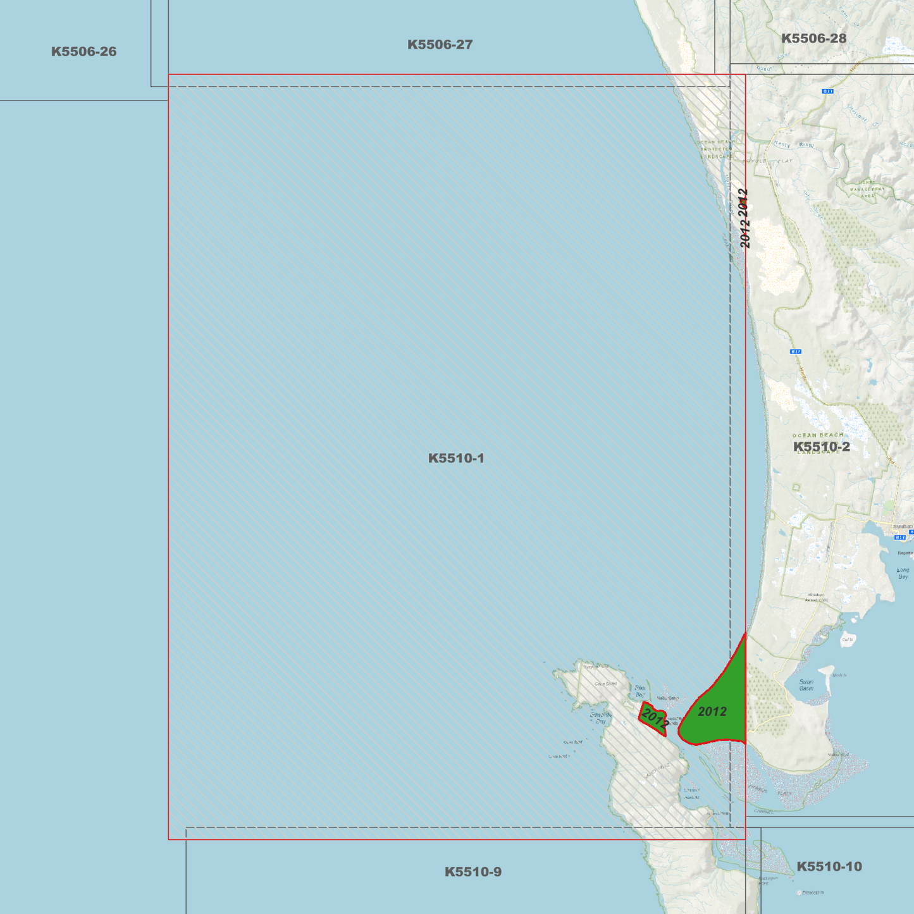914x914 pixels.
Task: Click the "Pilot Bay" map label
Action: pyautogui.click(x=640, y=691)
